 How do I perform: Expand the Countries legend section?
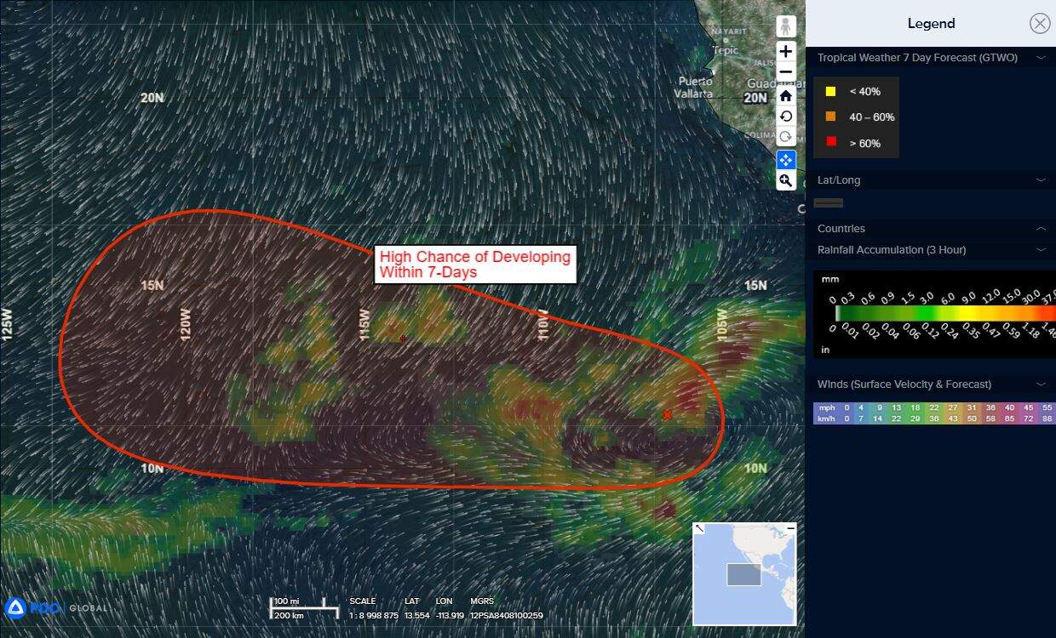coord(1040,229)
